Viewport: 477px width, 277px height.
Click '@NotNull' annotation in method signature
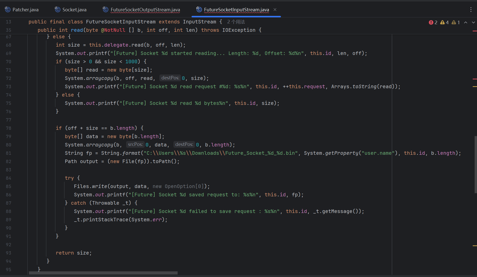coord(113,30)
